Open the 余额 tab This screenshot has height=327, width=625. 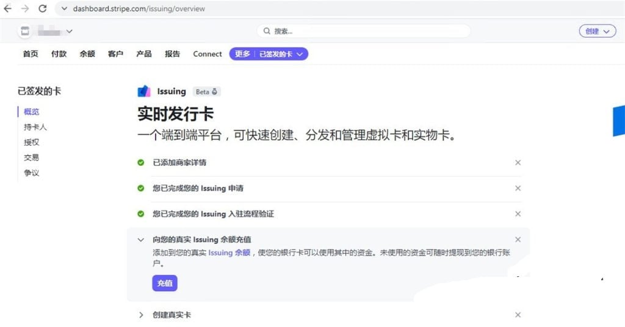[87, 54]
